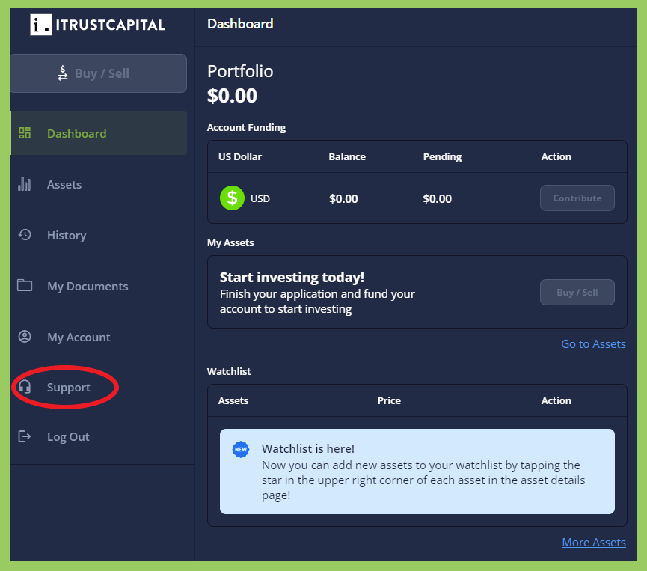This screenshot has height=571, width=647.
Task: Click Buy / Sell in My Assets card
Action: coord(577,293)
